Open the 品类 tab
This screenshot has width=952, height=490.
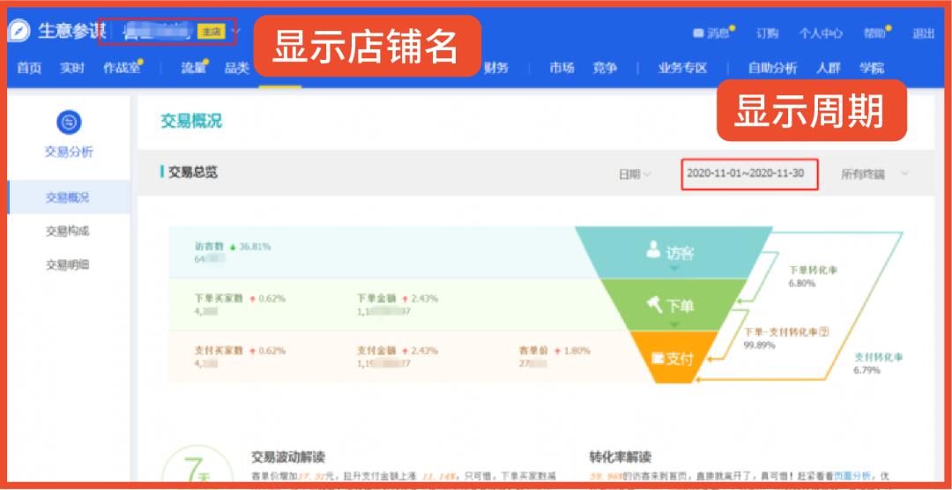pos(237,68)
